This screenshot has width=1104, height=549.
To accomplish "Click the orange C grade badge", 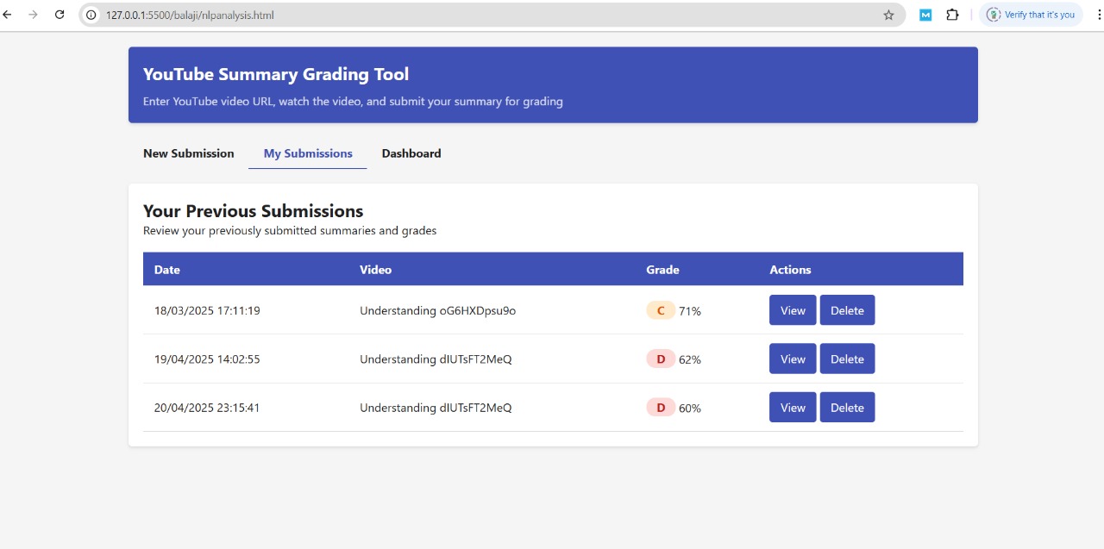I will 661,310.
